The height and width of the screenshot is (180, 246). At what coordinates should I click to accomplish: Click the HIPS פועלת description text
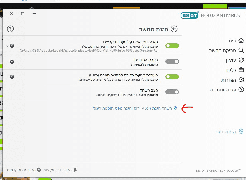[x=118, y=80]
